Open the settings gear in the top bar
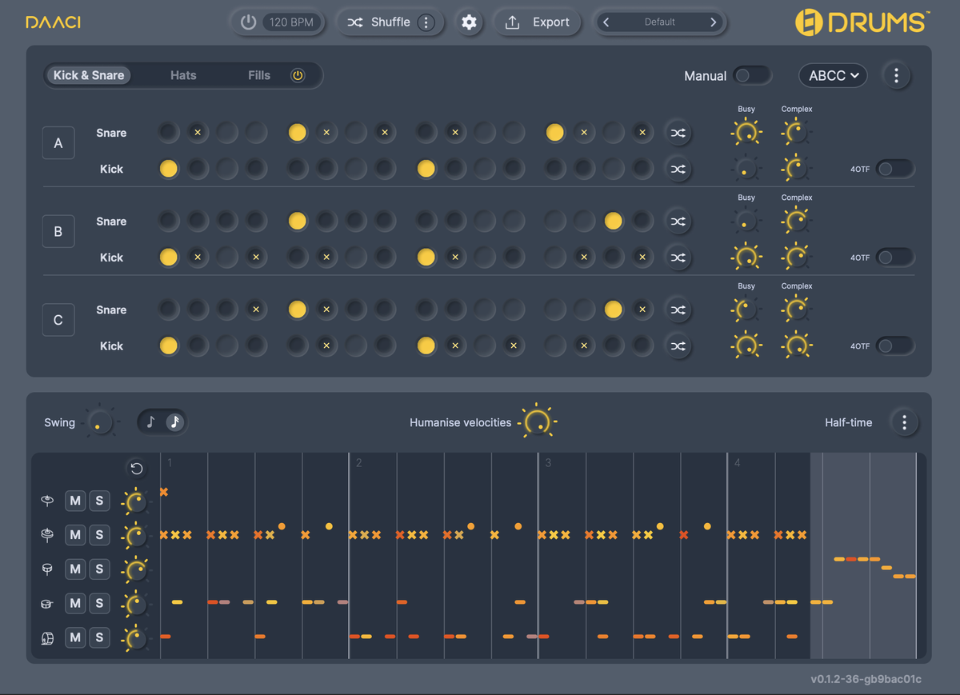 point(469,22)
